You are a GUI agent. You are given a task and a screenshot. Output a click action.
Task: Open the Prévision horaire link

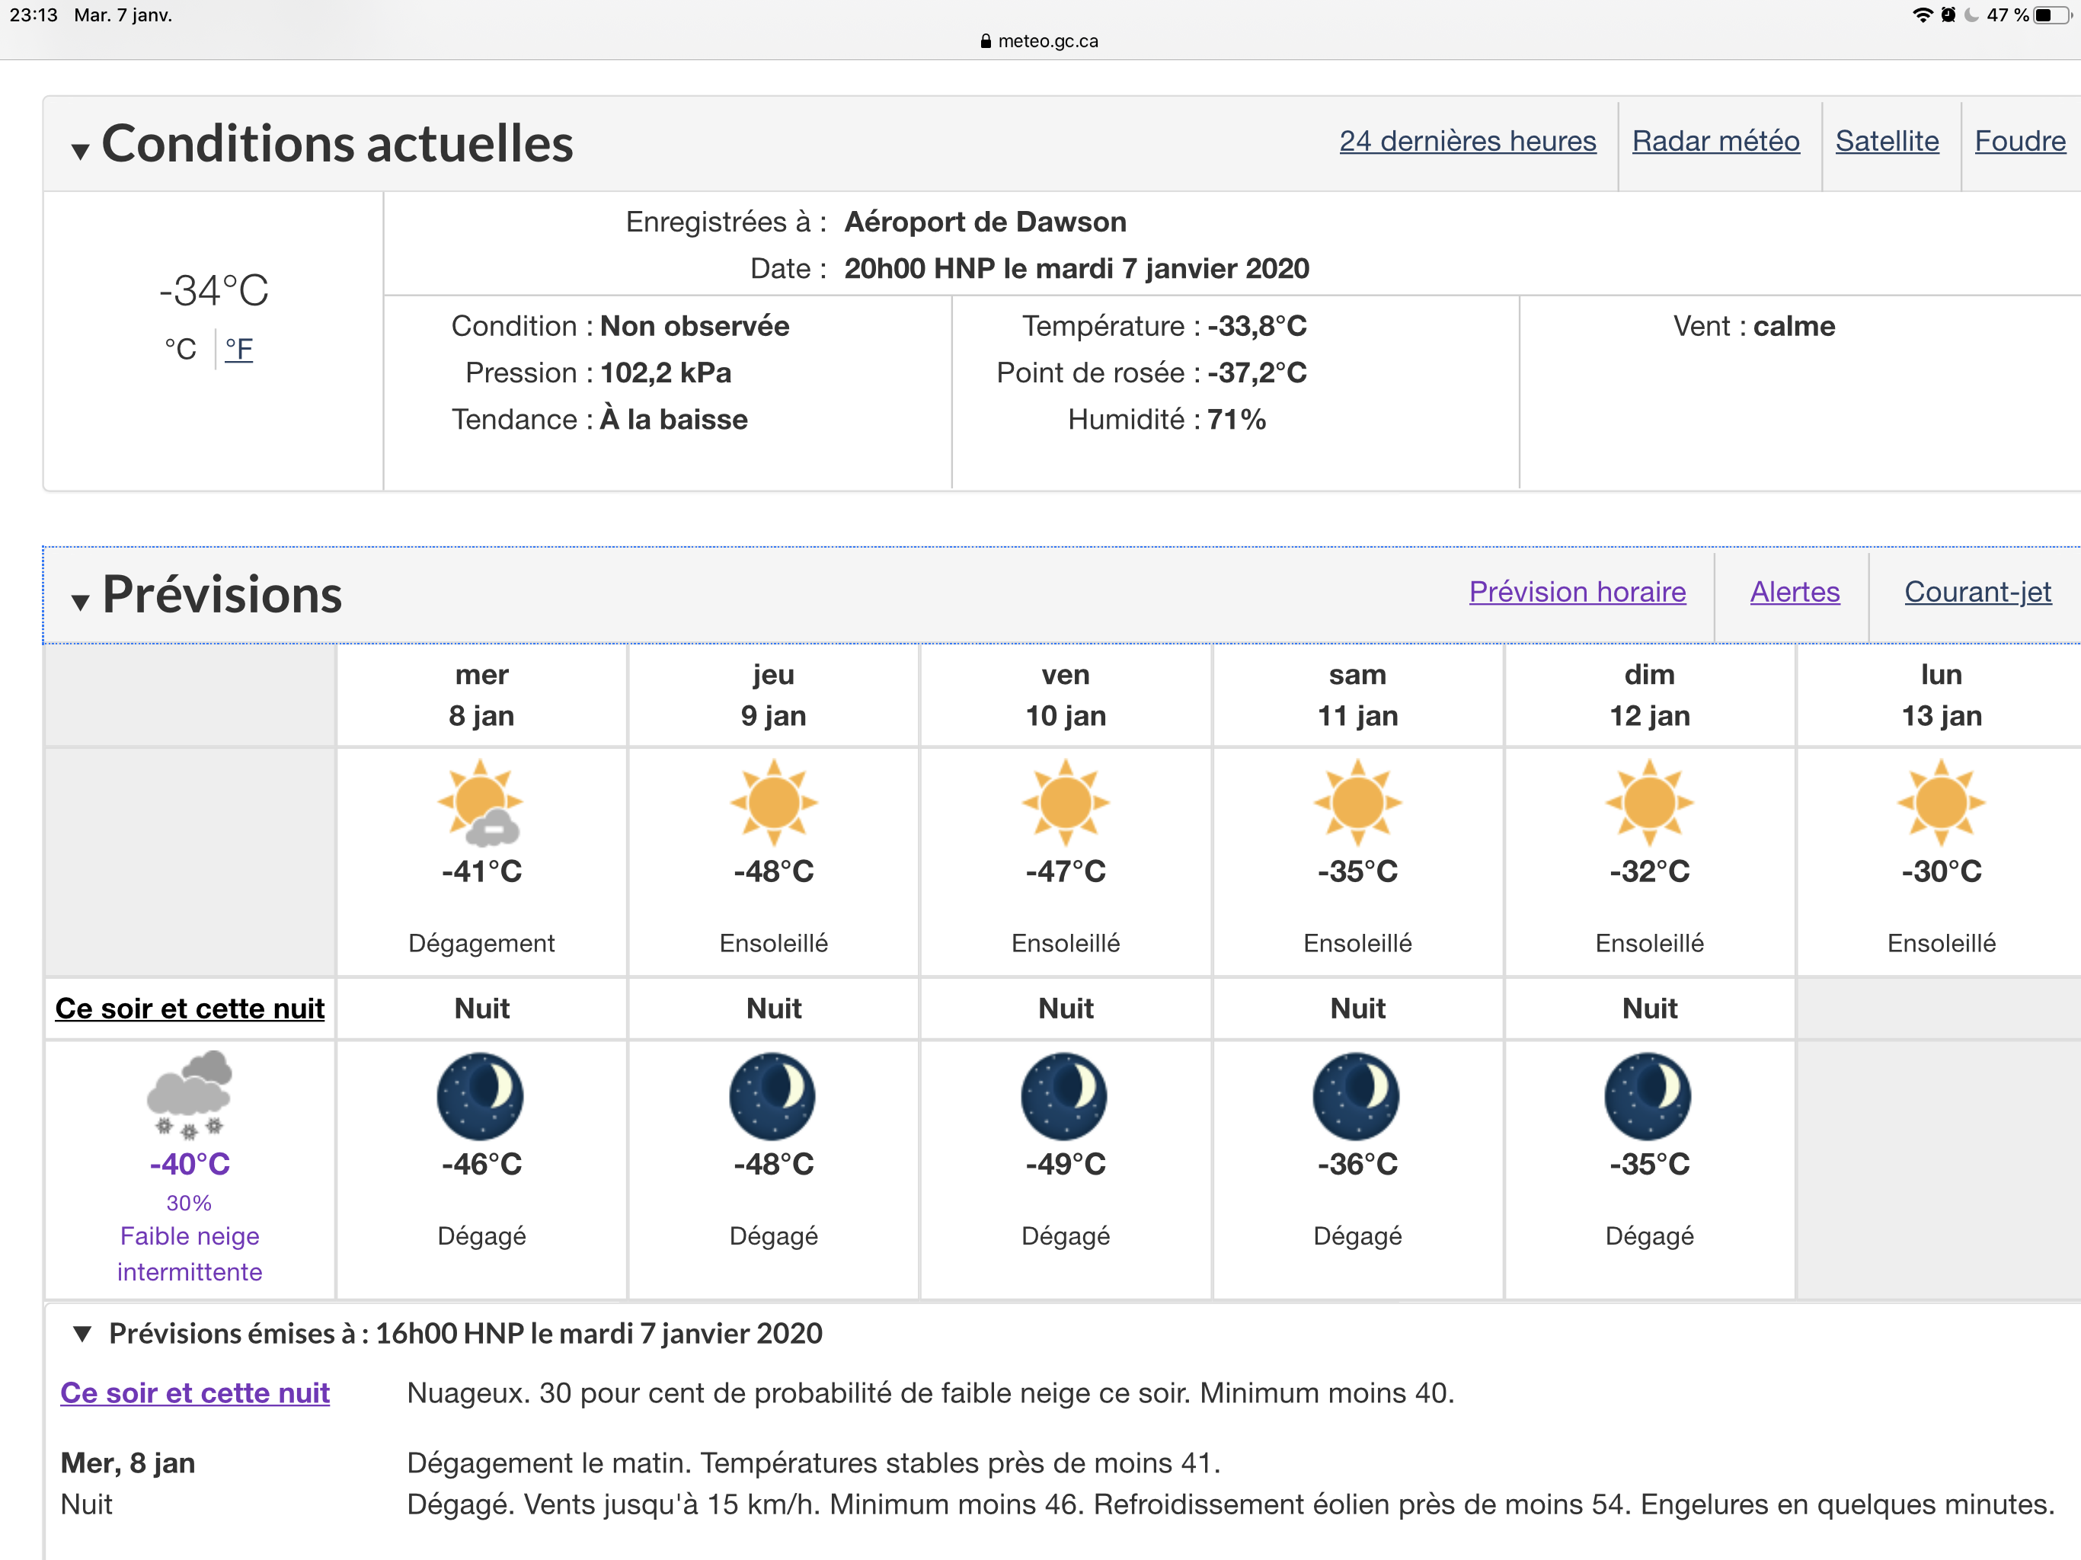coord(1577,592)
